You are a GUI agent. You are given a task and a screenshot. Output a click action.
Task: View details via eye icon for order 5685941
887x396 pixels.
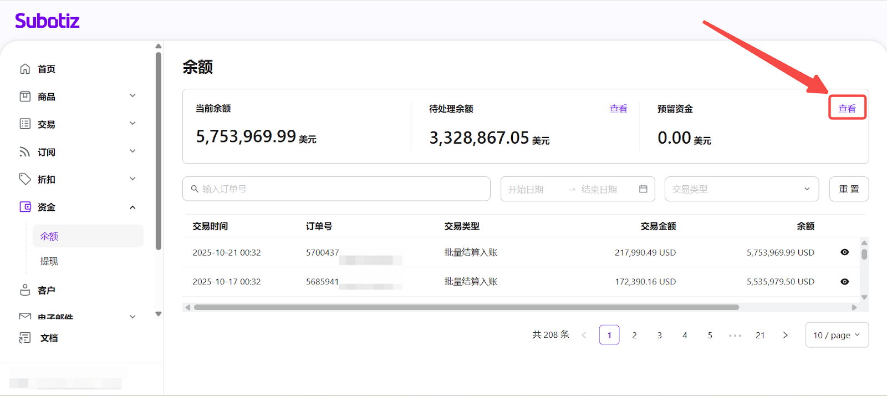[x=844, y=282]
